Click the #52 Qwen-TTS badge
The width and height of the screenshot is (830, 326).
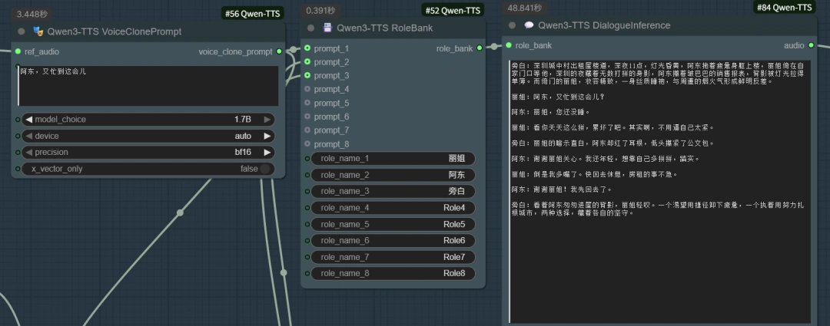pos(453,10)
